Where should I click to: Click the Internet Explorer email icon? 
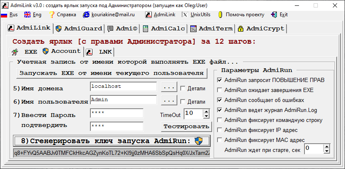[x=86, y=15]
